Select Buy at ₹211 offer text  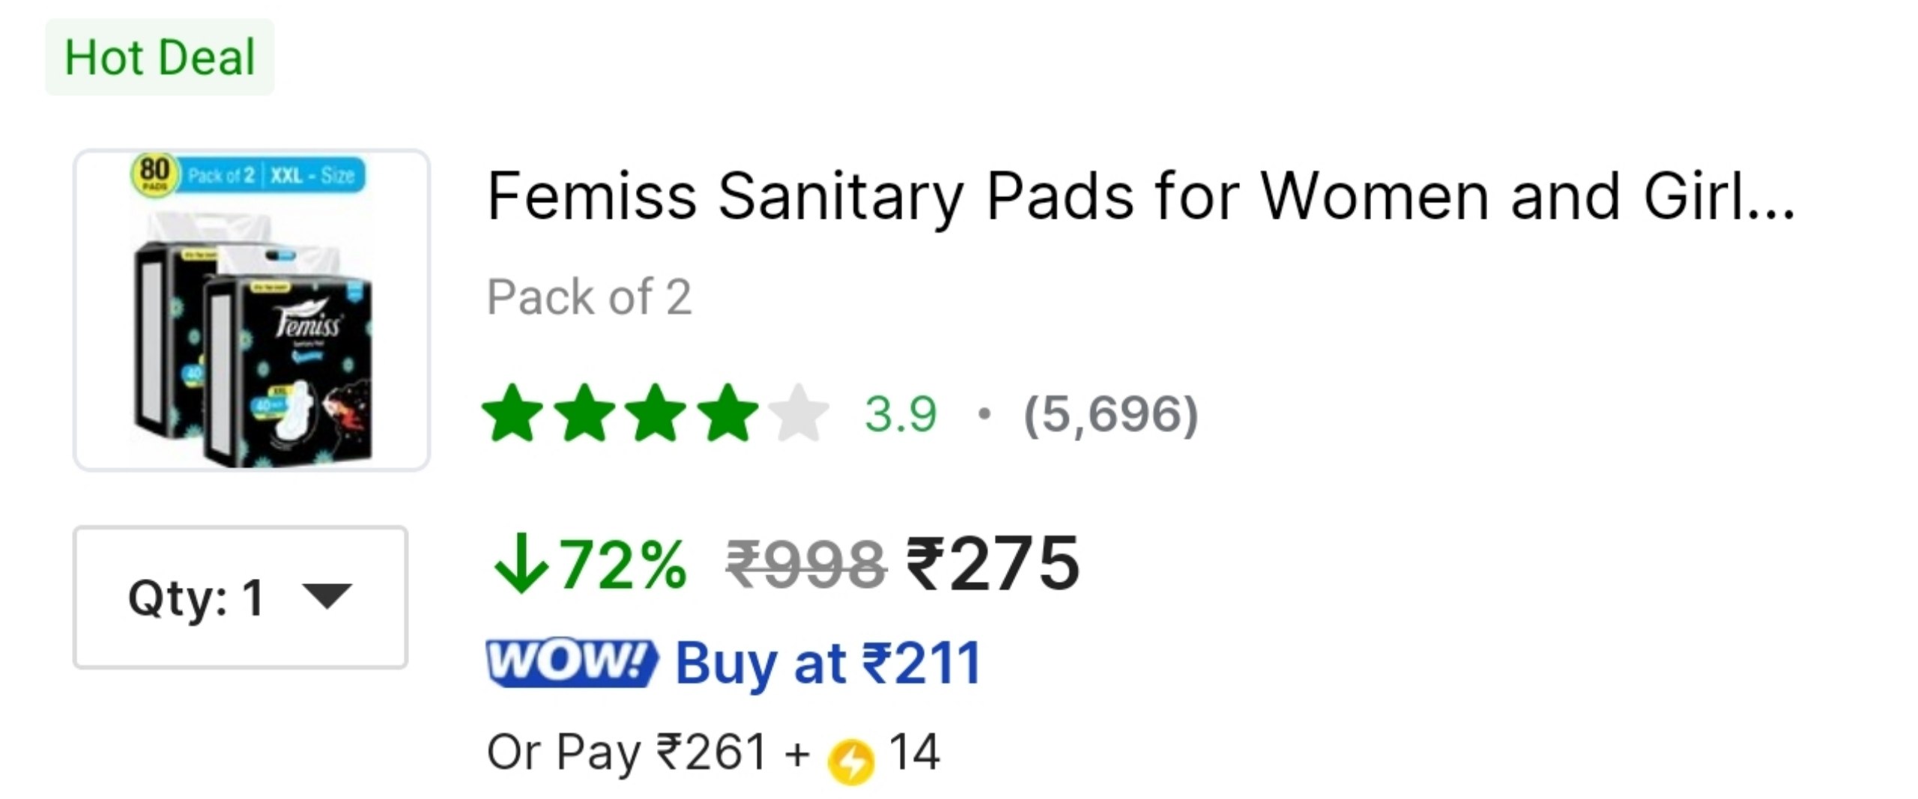[829, 663]
